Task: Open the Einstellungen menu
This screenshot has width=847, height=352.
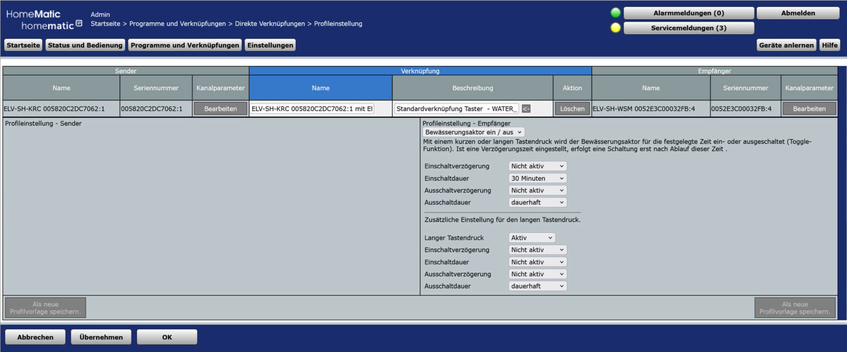Action: [270, 45]
